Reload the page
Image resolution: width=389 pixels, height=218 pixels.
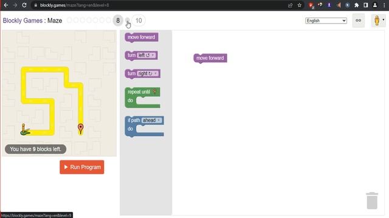pos(24,5)
